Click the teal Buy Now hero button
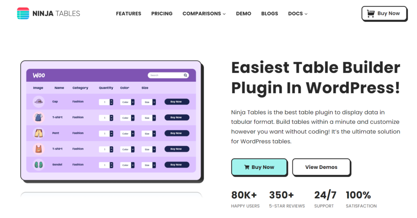The width and height of the screenshot is (417, 218). tap(259, 167)
